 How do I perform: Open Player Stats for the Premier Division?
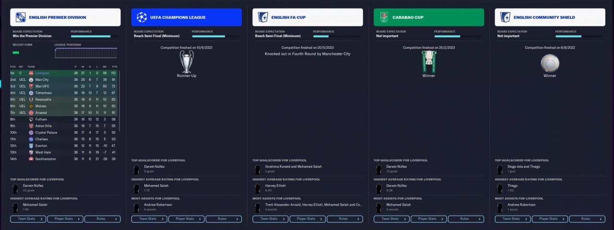point(65,219)
